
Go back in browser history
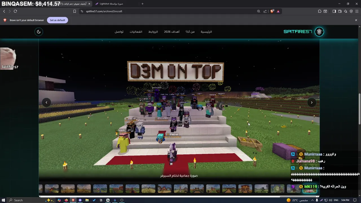(x=4, y=11)
